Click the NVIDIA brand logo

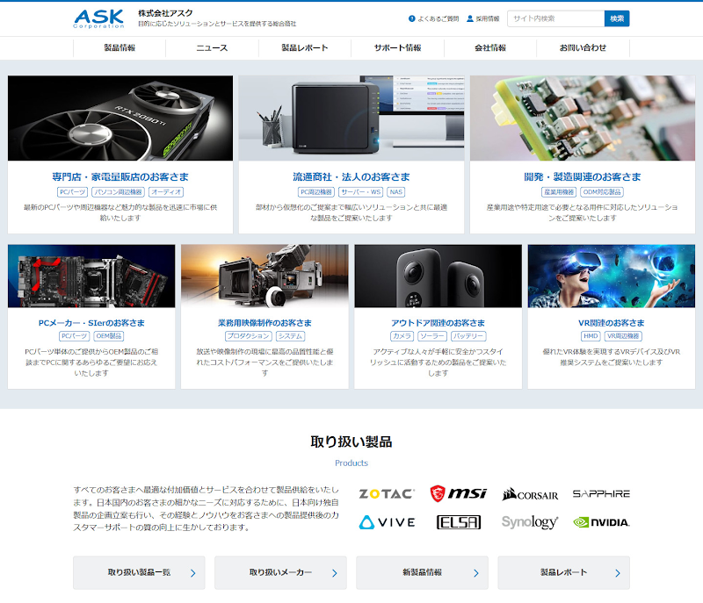pyautogui.click(x=601, y=522)
